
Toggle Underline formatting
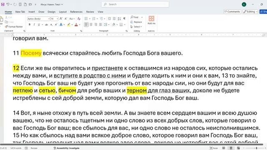[39, 25]
